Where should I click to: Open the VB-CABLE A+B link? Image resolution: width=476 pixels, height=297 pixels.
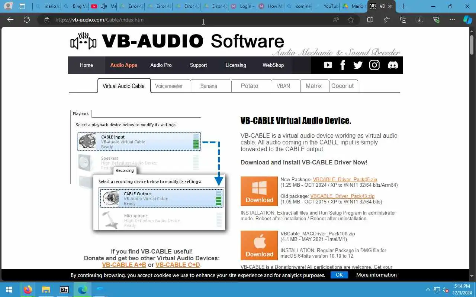[124, 265]
